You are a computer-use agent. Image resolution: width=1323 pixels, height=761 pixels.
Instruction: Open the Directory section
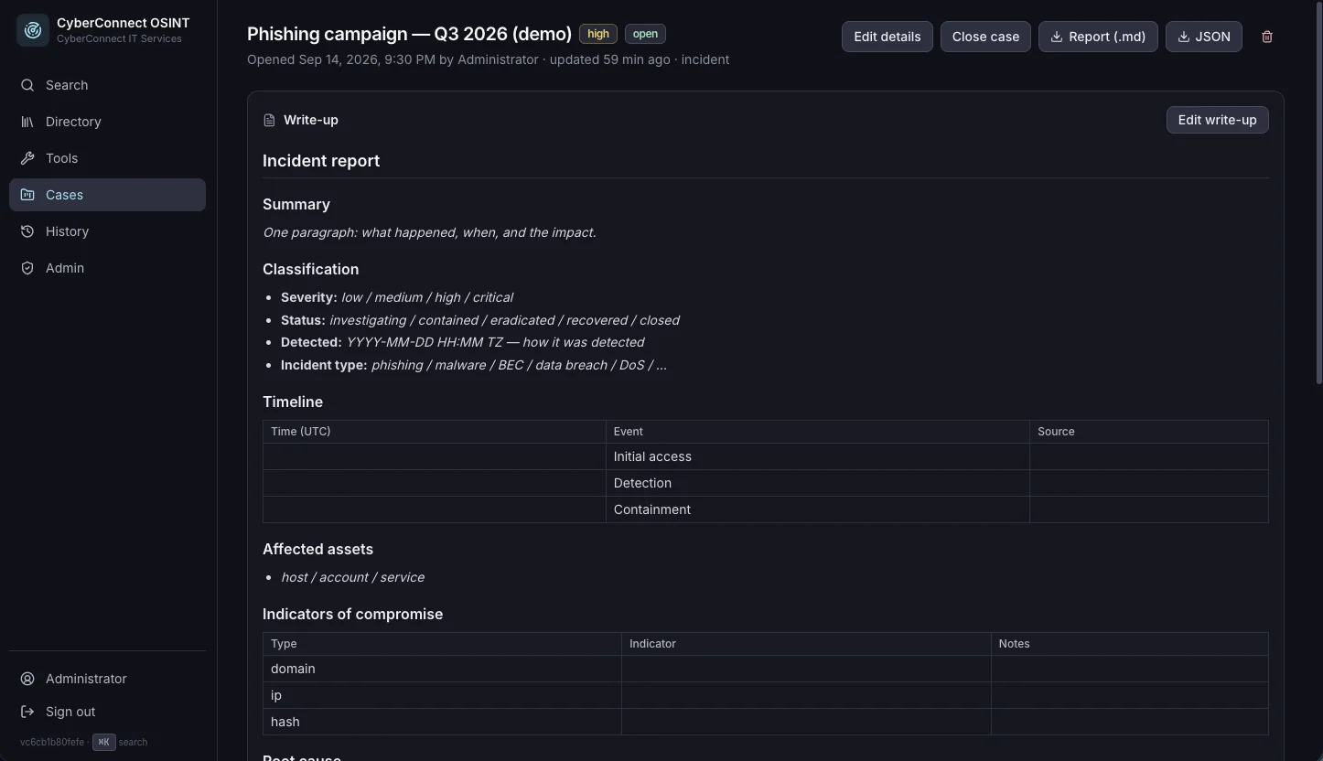tap(107, 122)
